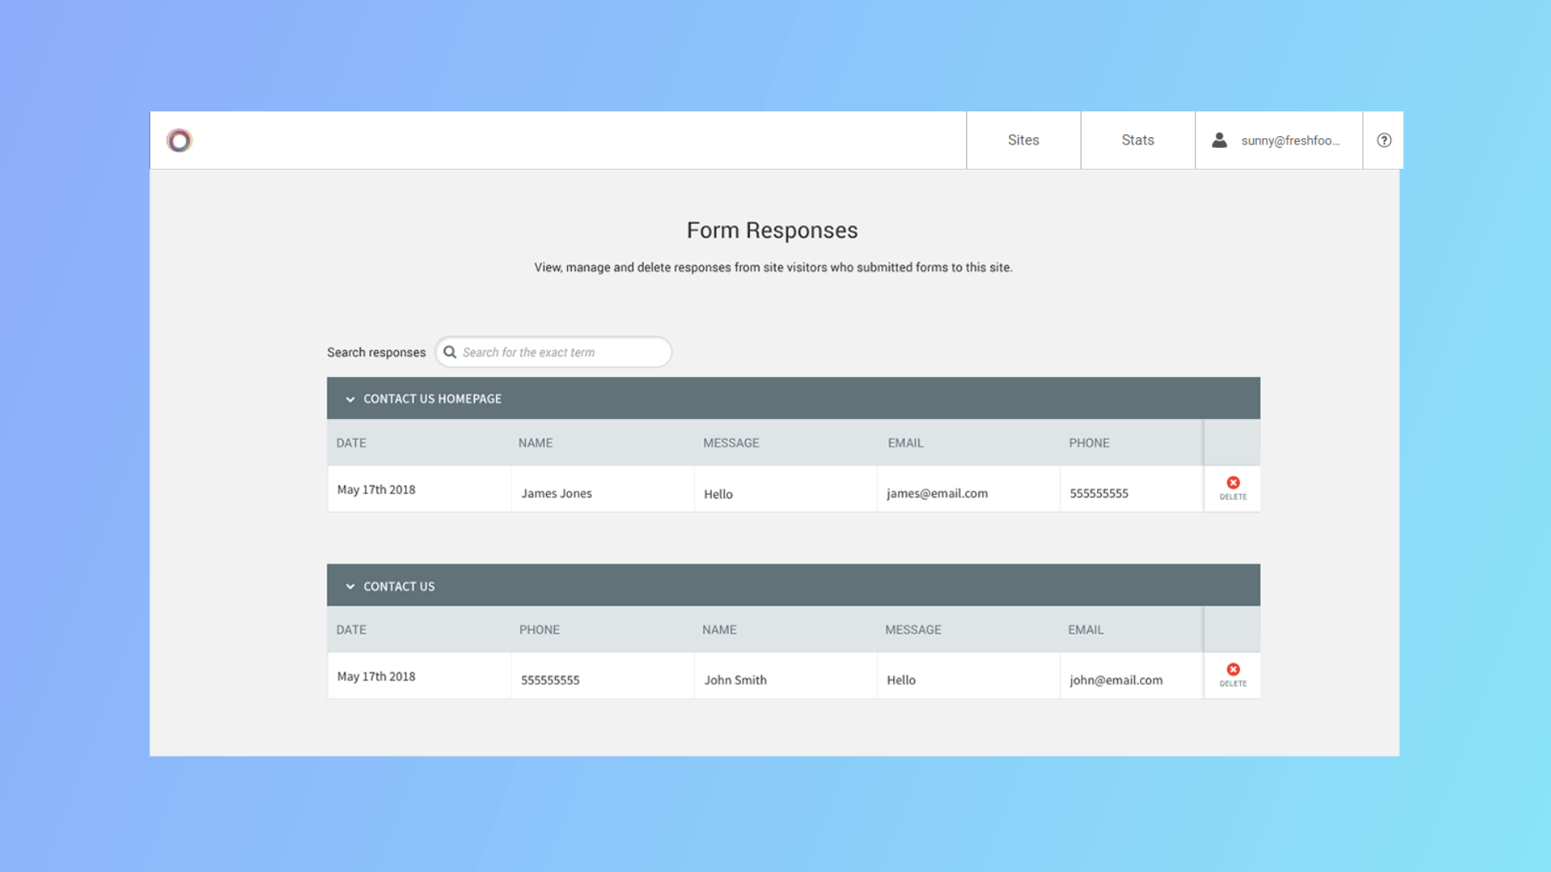Select the john@email.com cell

tap(1131, 677)
